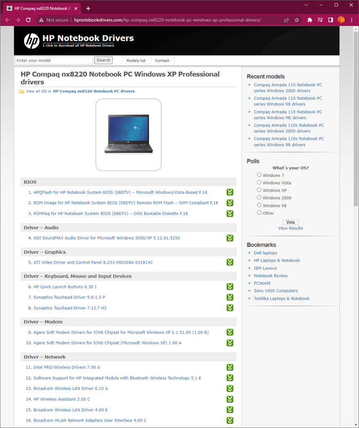
Task: Click download icon for Synaptics Touchpad 7.12.7 H2
Action: [230, 308]
